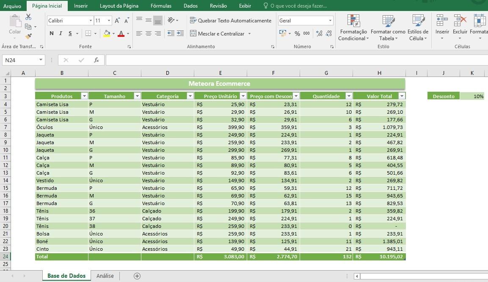
Task: Open the Geral number format dropdown
Action: pyautogui.click(x=330, y=21)
